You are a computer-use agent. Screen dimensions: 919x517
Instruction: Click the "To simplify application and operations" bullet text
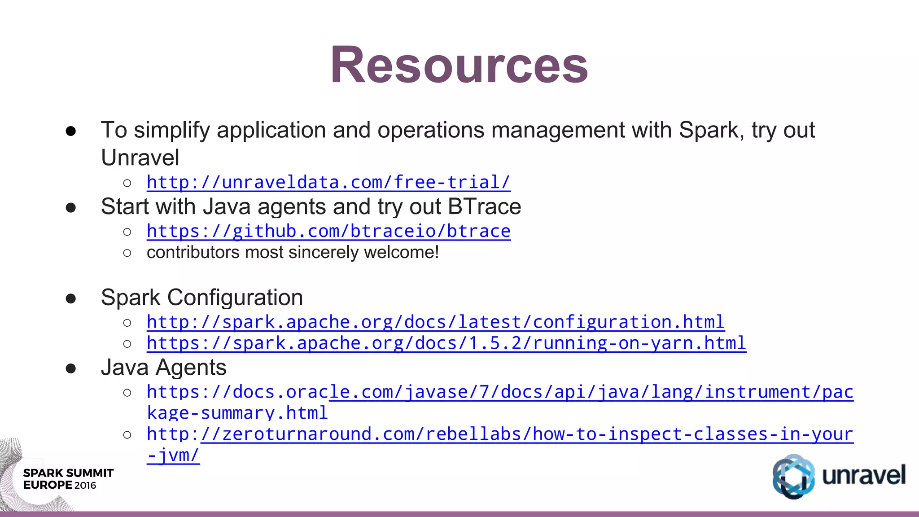(458, 144)
